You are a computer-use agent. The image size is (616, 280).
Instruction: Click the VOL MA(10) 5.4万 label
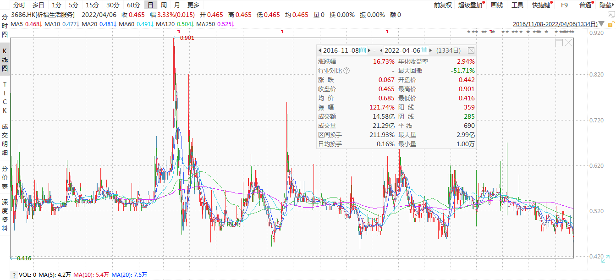(x=91, y=275)
